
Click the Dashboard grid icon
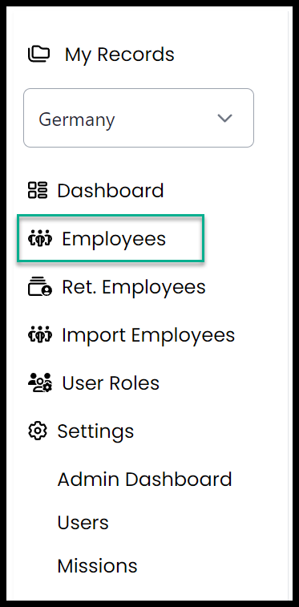point(38,191)
